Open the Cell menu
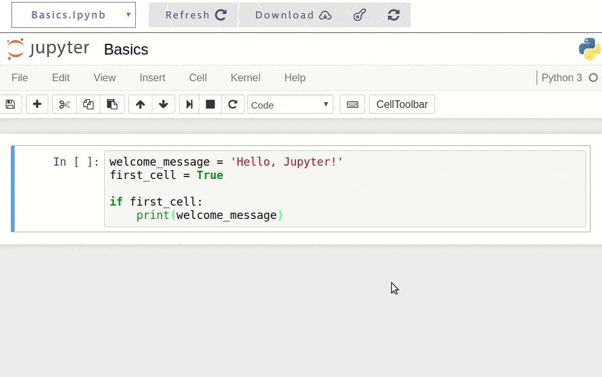The height and width of the screenshot is (377, 602). point(197,77)
